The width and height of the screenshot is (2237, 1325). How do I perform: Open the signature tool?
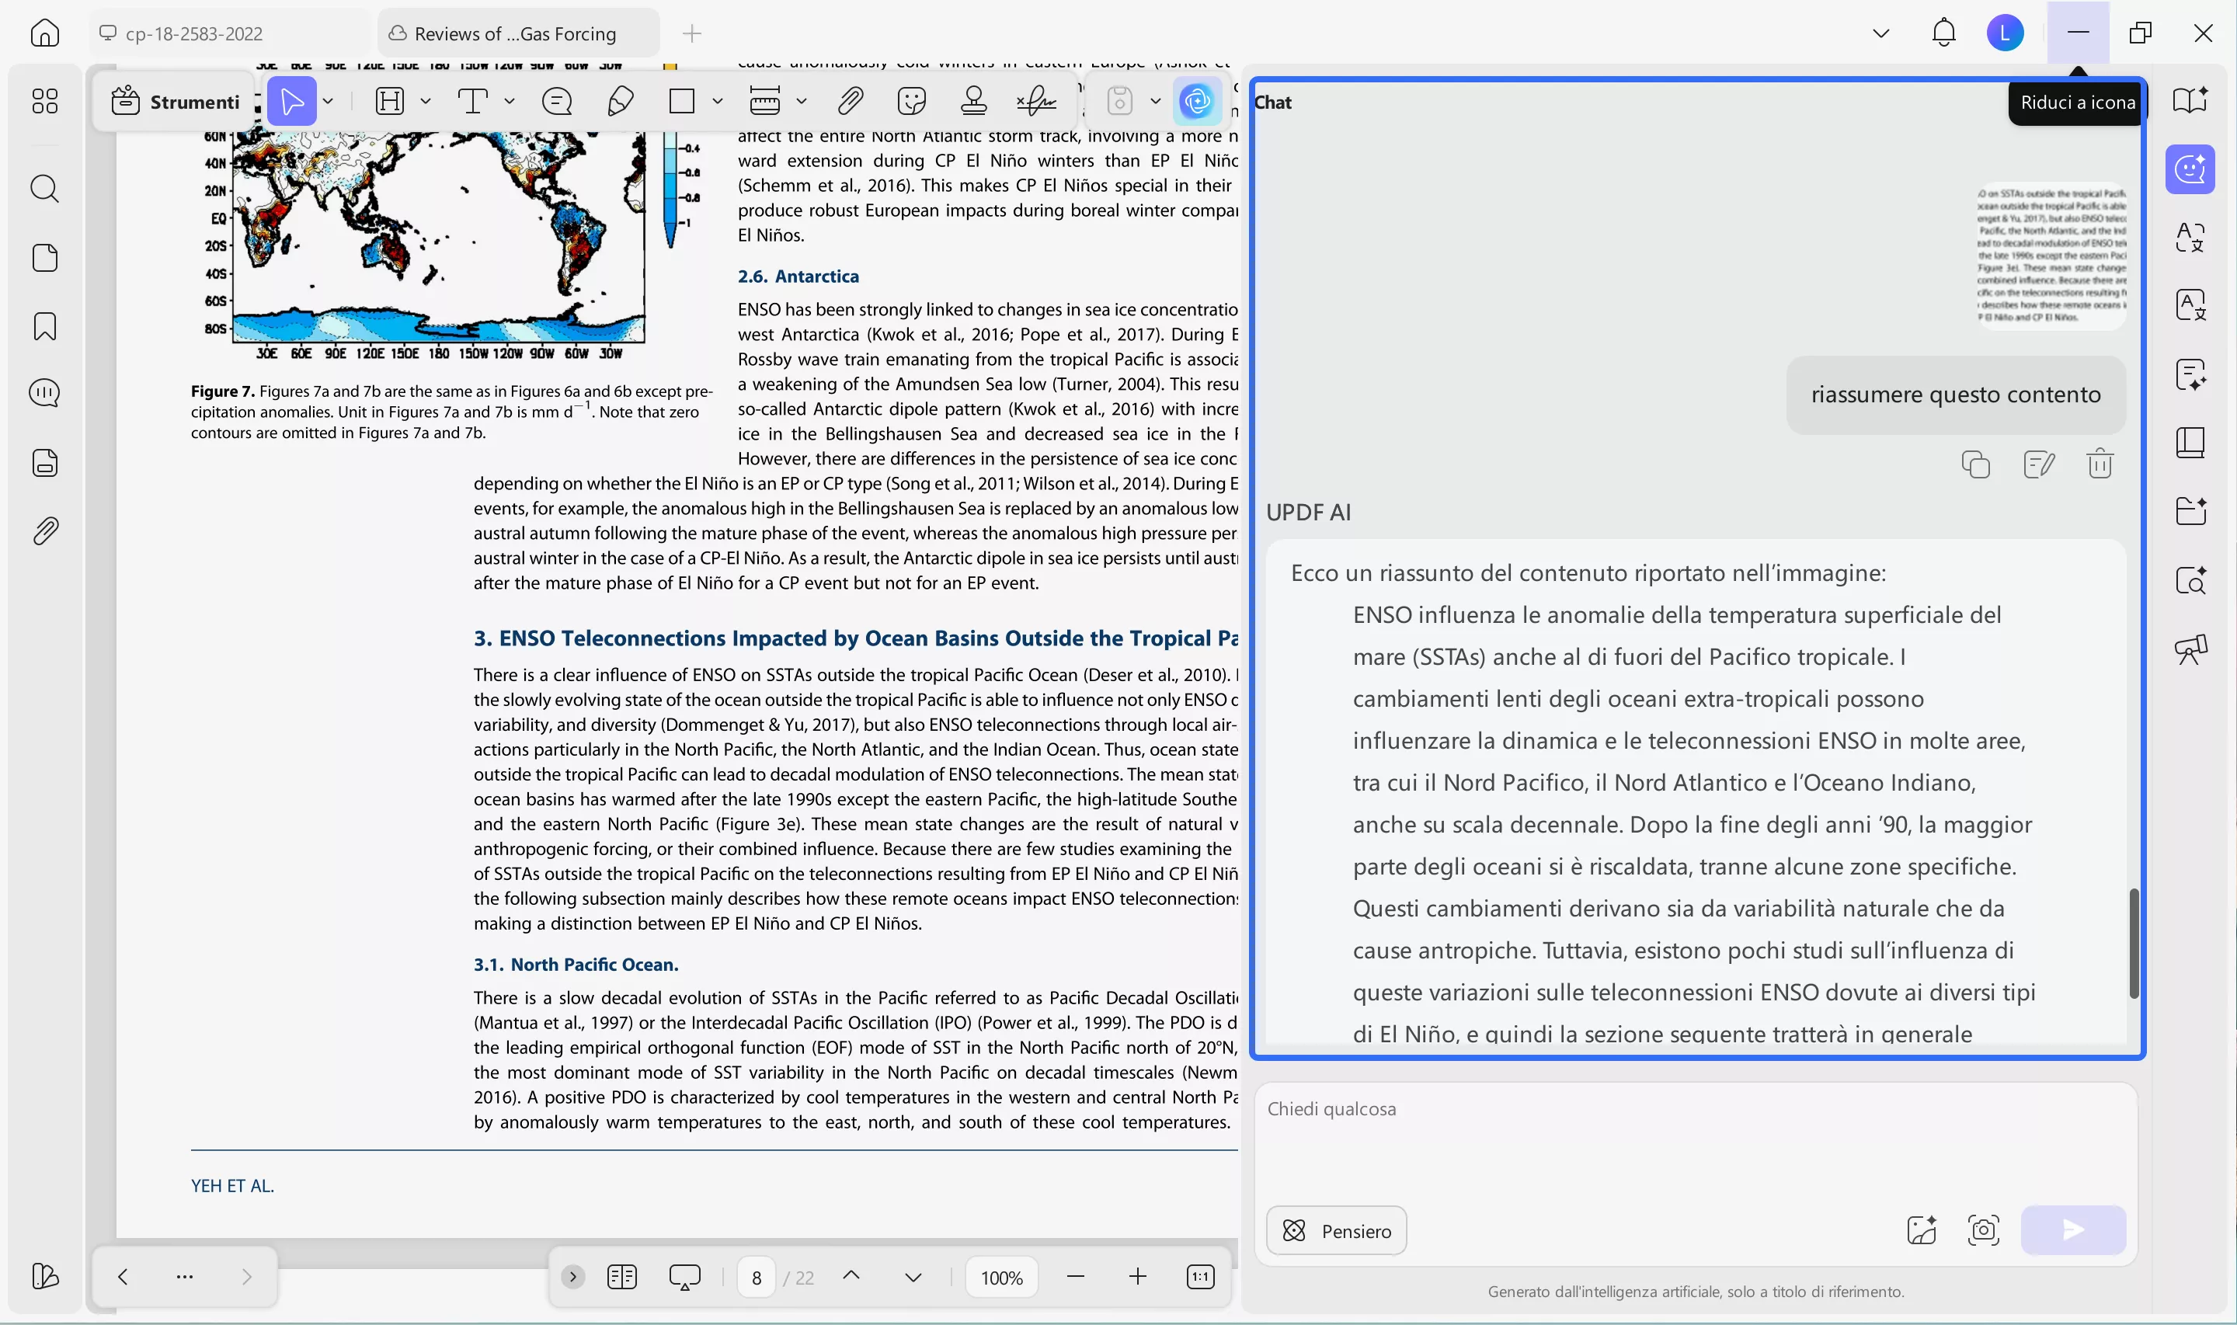click(x=1035, y=101)
